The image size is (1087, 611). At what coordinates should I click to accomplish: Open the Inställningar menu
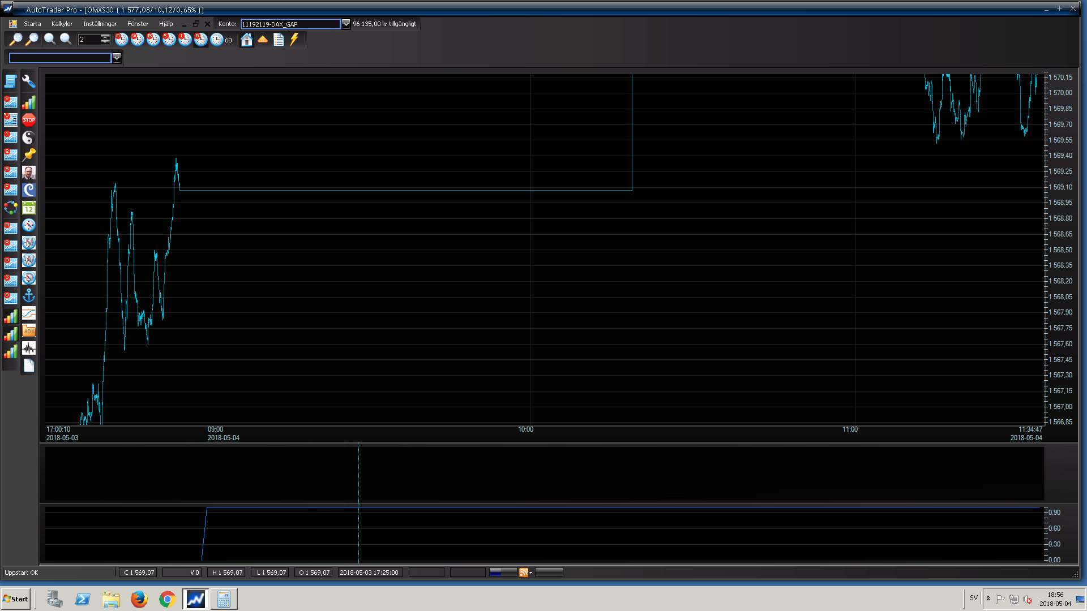[x=100, y=24]
